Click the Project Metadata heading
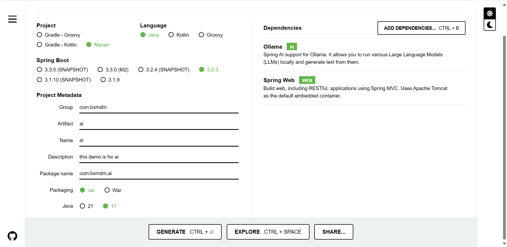The width and height of the screenshot is (507, 247). (x=59, y=95)
